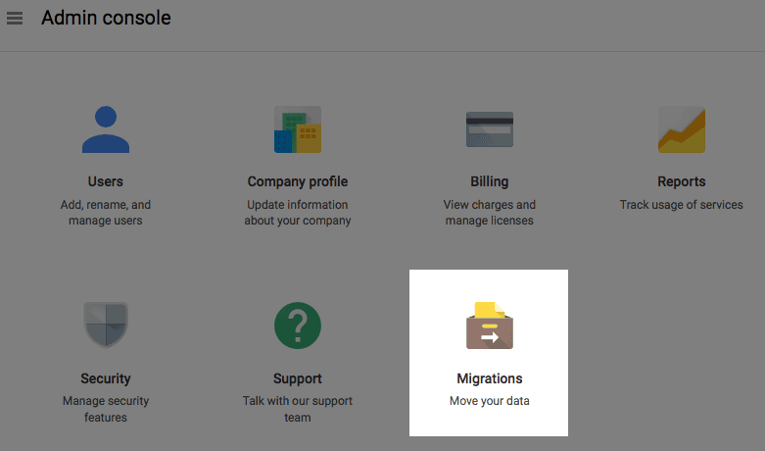The width and height of the screenshot is (765, 451).
Task: Open the Users label link
Action: pos(106,181)
